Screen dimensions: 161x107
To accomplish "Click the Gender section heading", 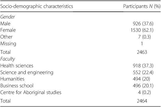I will (x=8, y=17).
